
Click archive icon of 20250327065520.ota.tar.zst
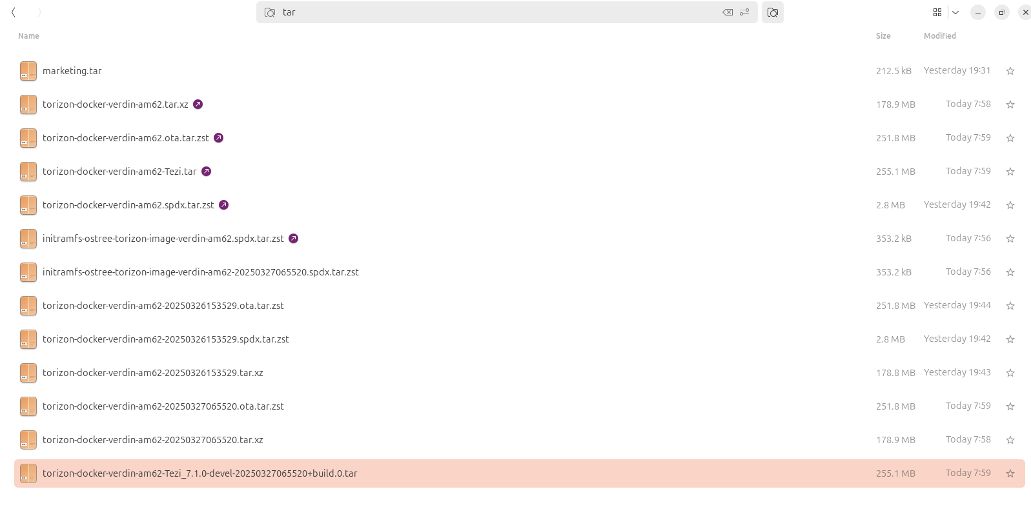[x=28, y=406]
